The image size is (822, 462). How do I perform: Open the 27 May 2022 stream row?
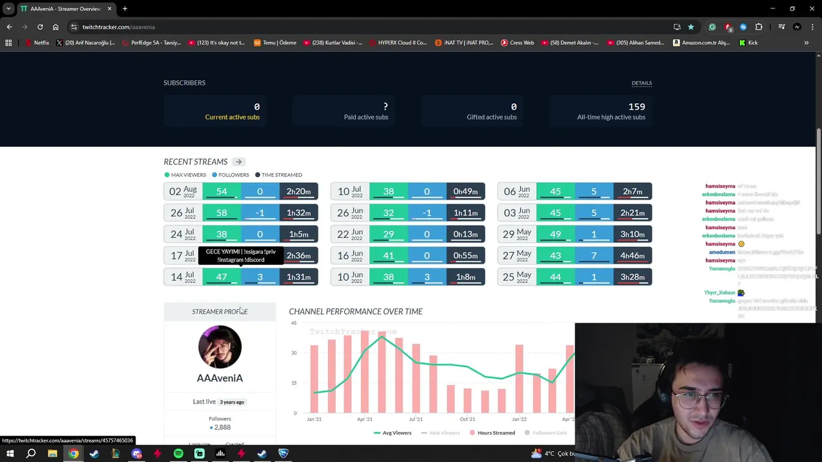[x=575, y=255]
